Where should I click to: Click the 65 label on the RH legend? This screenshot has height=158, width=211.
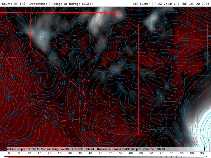tap(141, 153)
